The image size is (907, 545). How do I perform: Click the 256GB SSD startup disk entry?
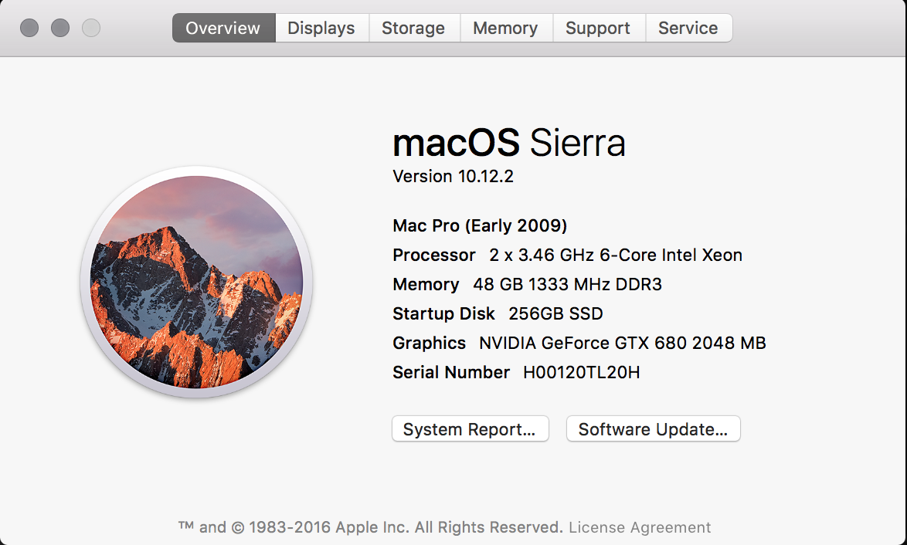point(556,313)
